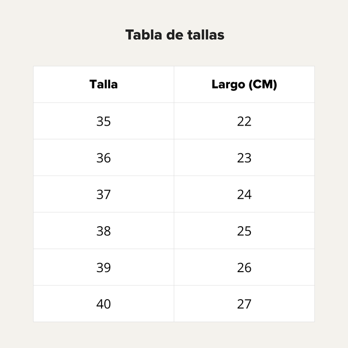Select the size 38 cell
This screenshot has height=348, width=348.
[103, 231]
